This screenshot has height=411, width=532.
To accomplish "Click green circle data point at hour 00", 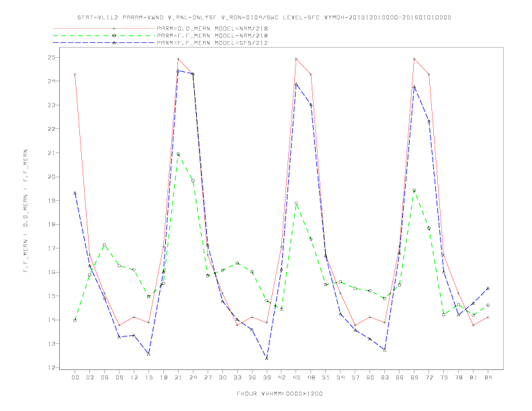I will pos(75,320).
